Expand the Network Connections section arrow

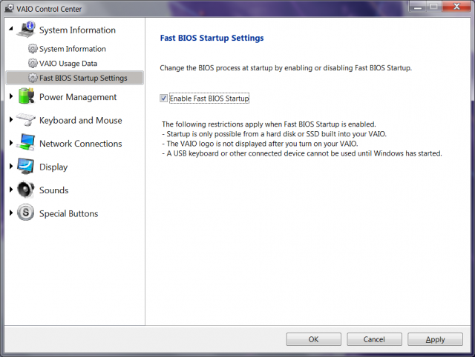[x=11, y=143]
